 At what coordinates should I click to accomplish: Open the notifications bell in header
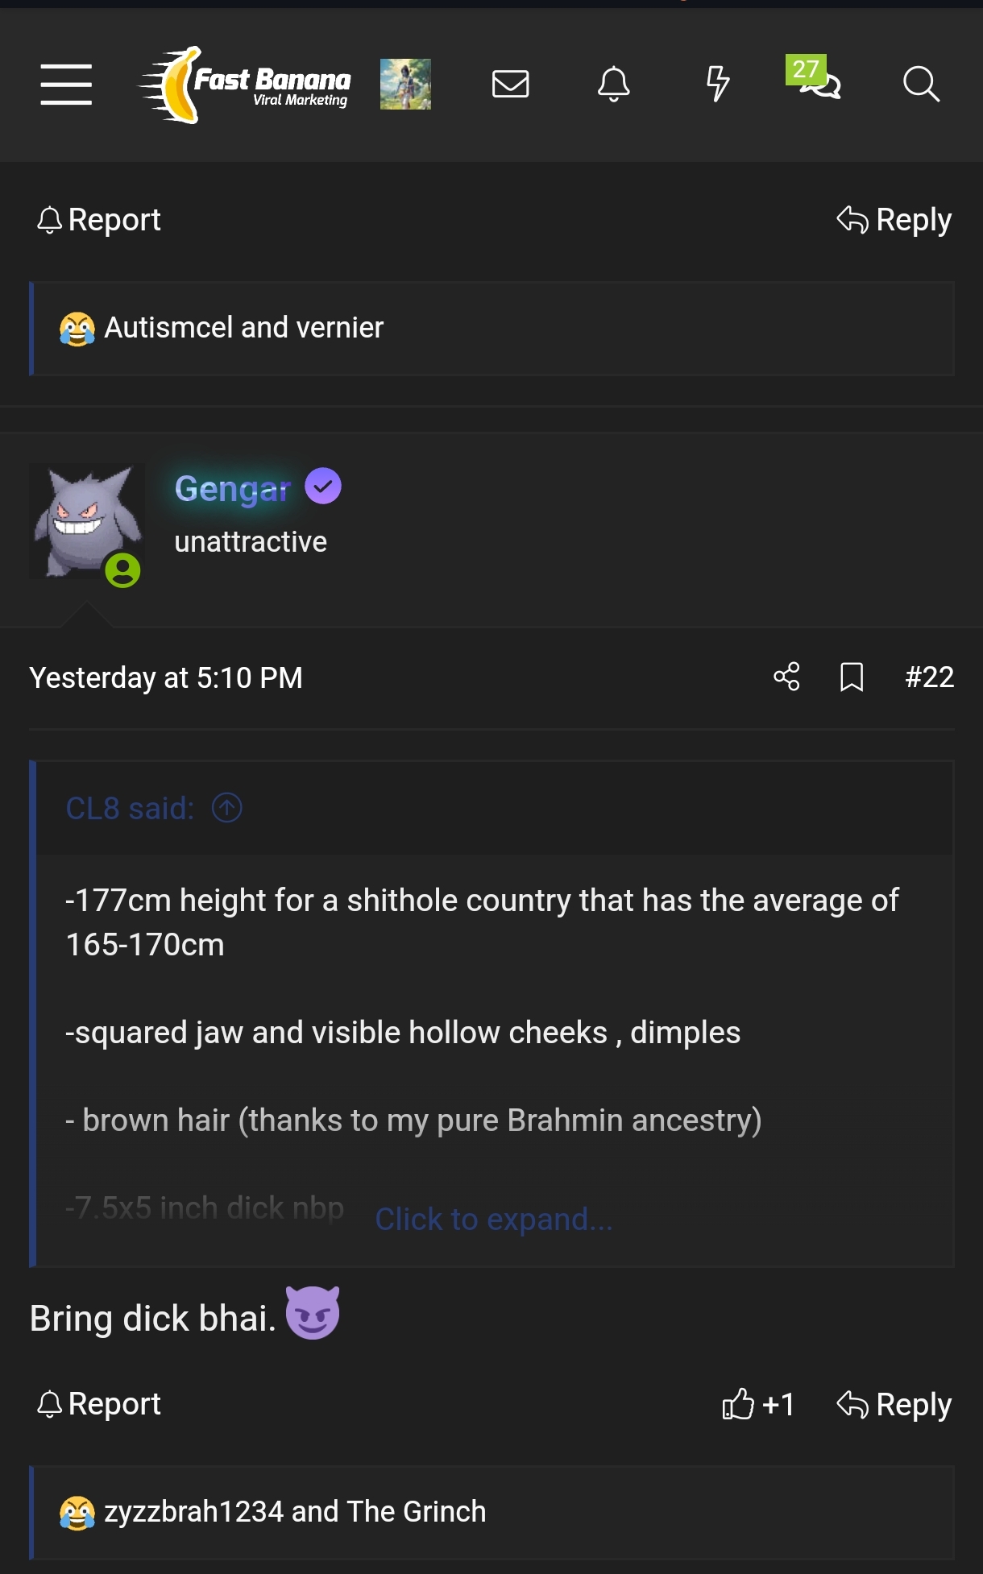point(613,84)
